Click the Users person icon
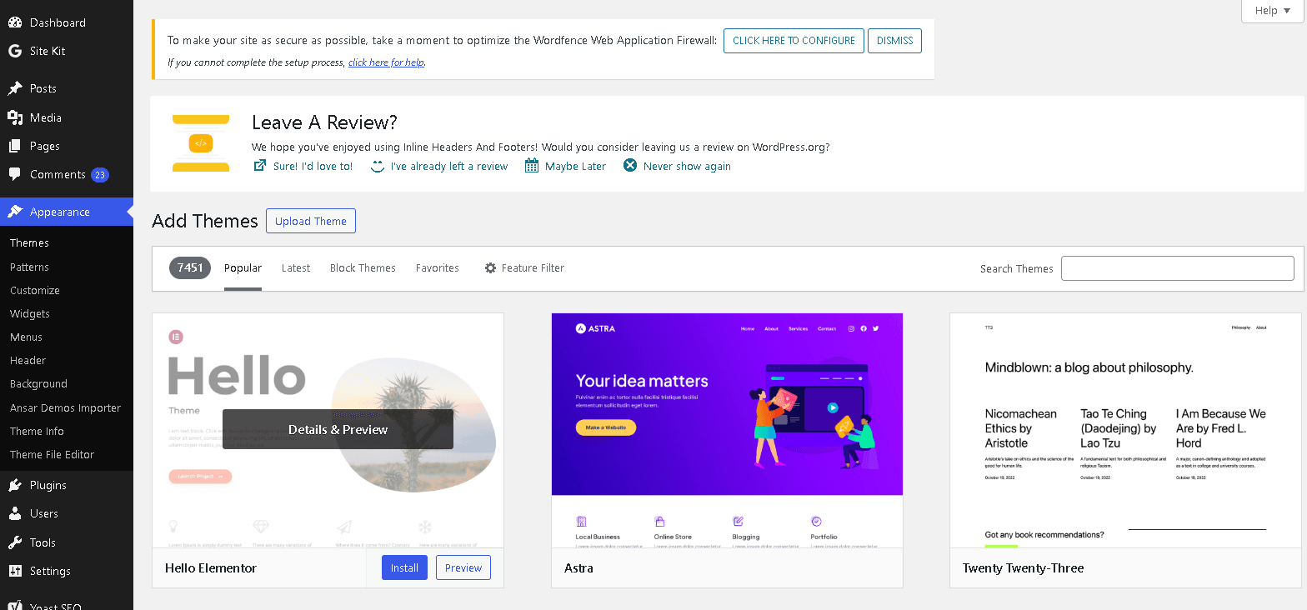 coord(15,513)
